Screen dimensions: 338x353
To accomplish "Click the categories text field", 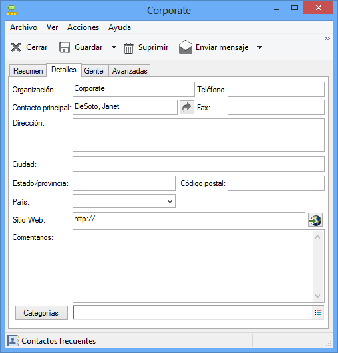I will (x=193, y=312).
